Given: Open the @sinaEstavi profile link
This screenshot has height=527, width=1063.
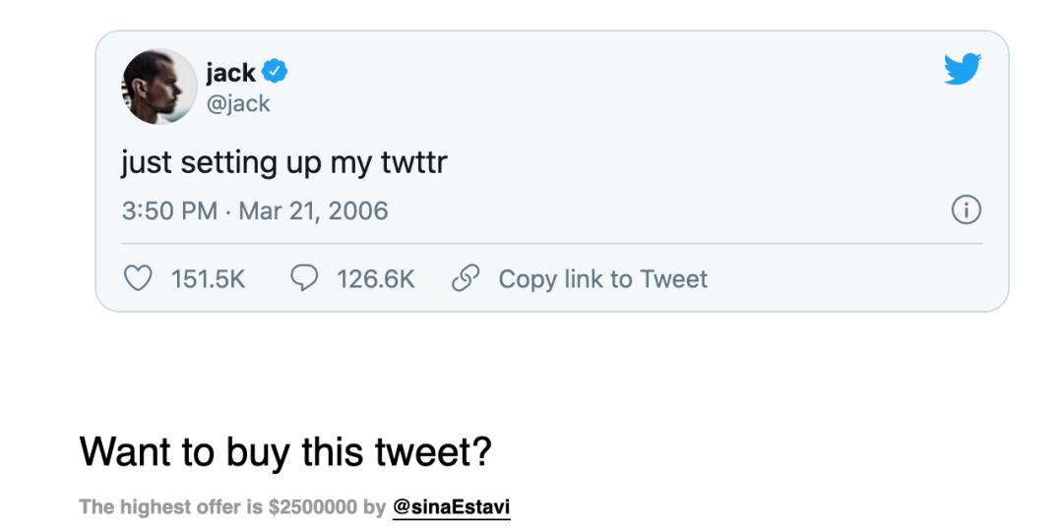Looking at the screenshot, I should (x=451, y=507).
